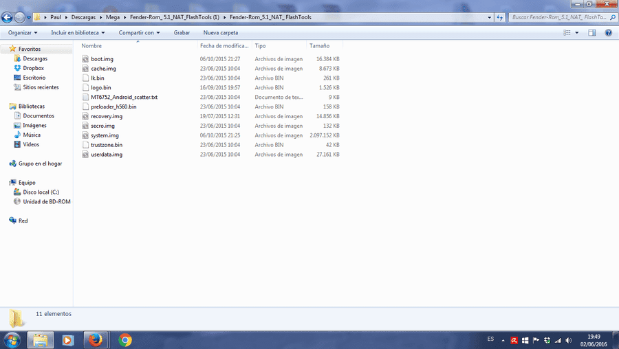Open address bar history dropdown
Viewport: 619px width, 349px height.
click(490, 17)
